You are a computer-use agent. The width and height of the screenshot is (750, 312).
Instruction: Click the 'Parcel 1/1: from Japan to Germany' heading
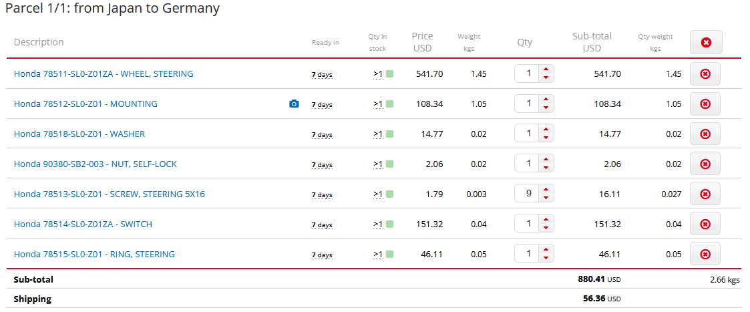(x=112, y=9)
